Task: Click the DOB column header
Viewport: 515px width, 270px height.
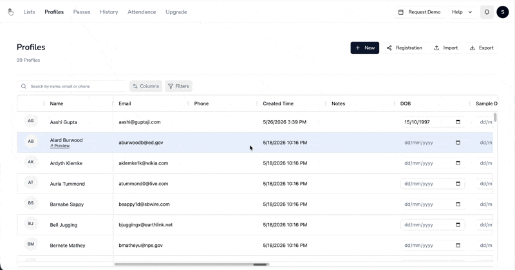Action: click(406, 104)
